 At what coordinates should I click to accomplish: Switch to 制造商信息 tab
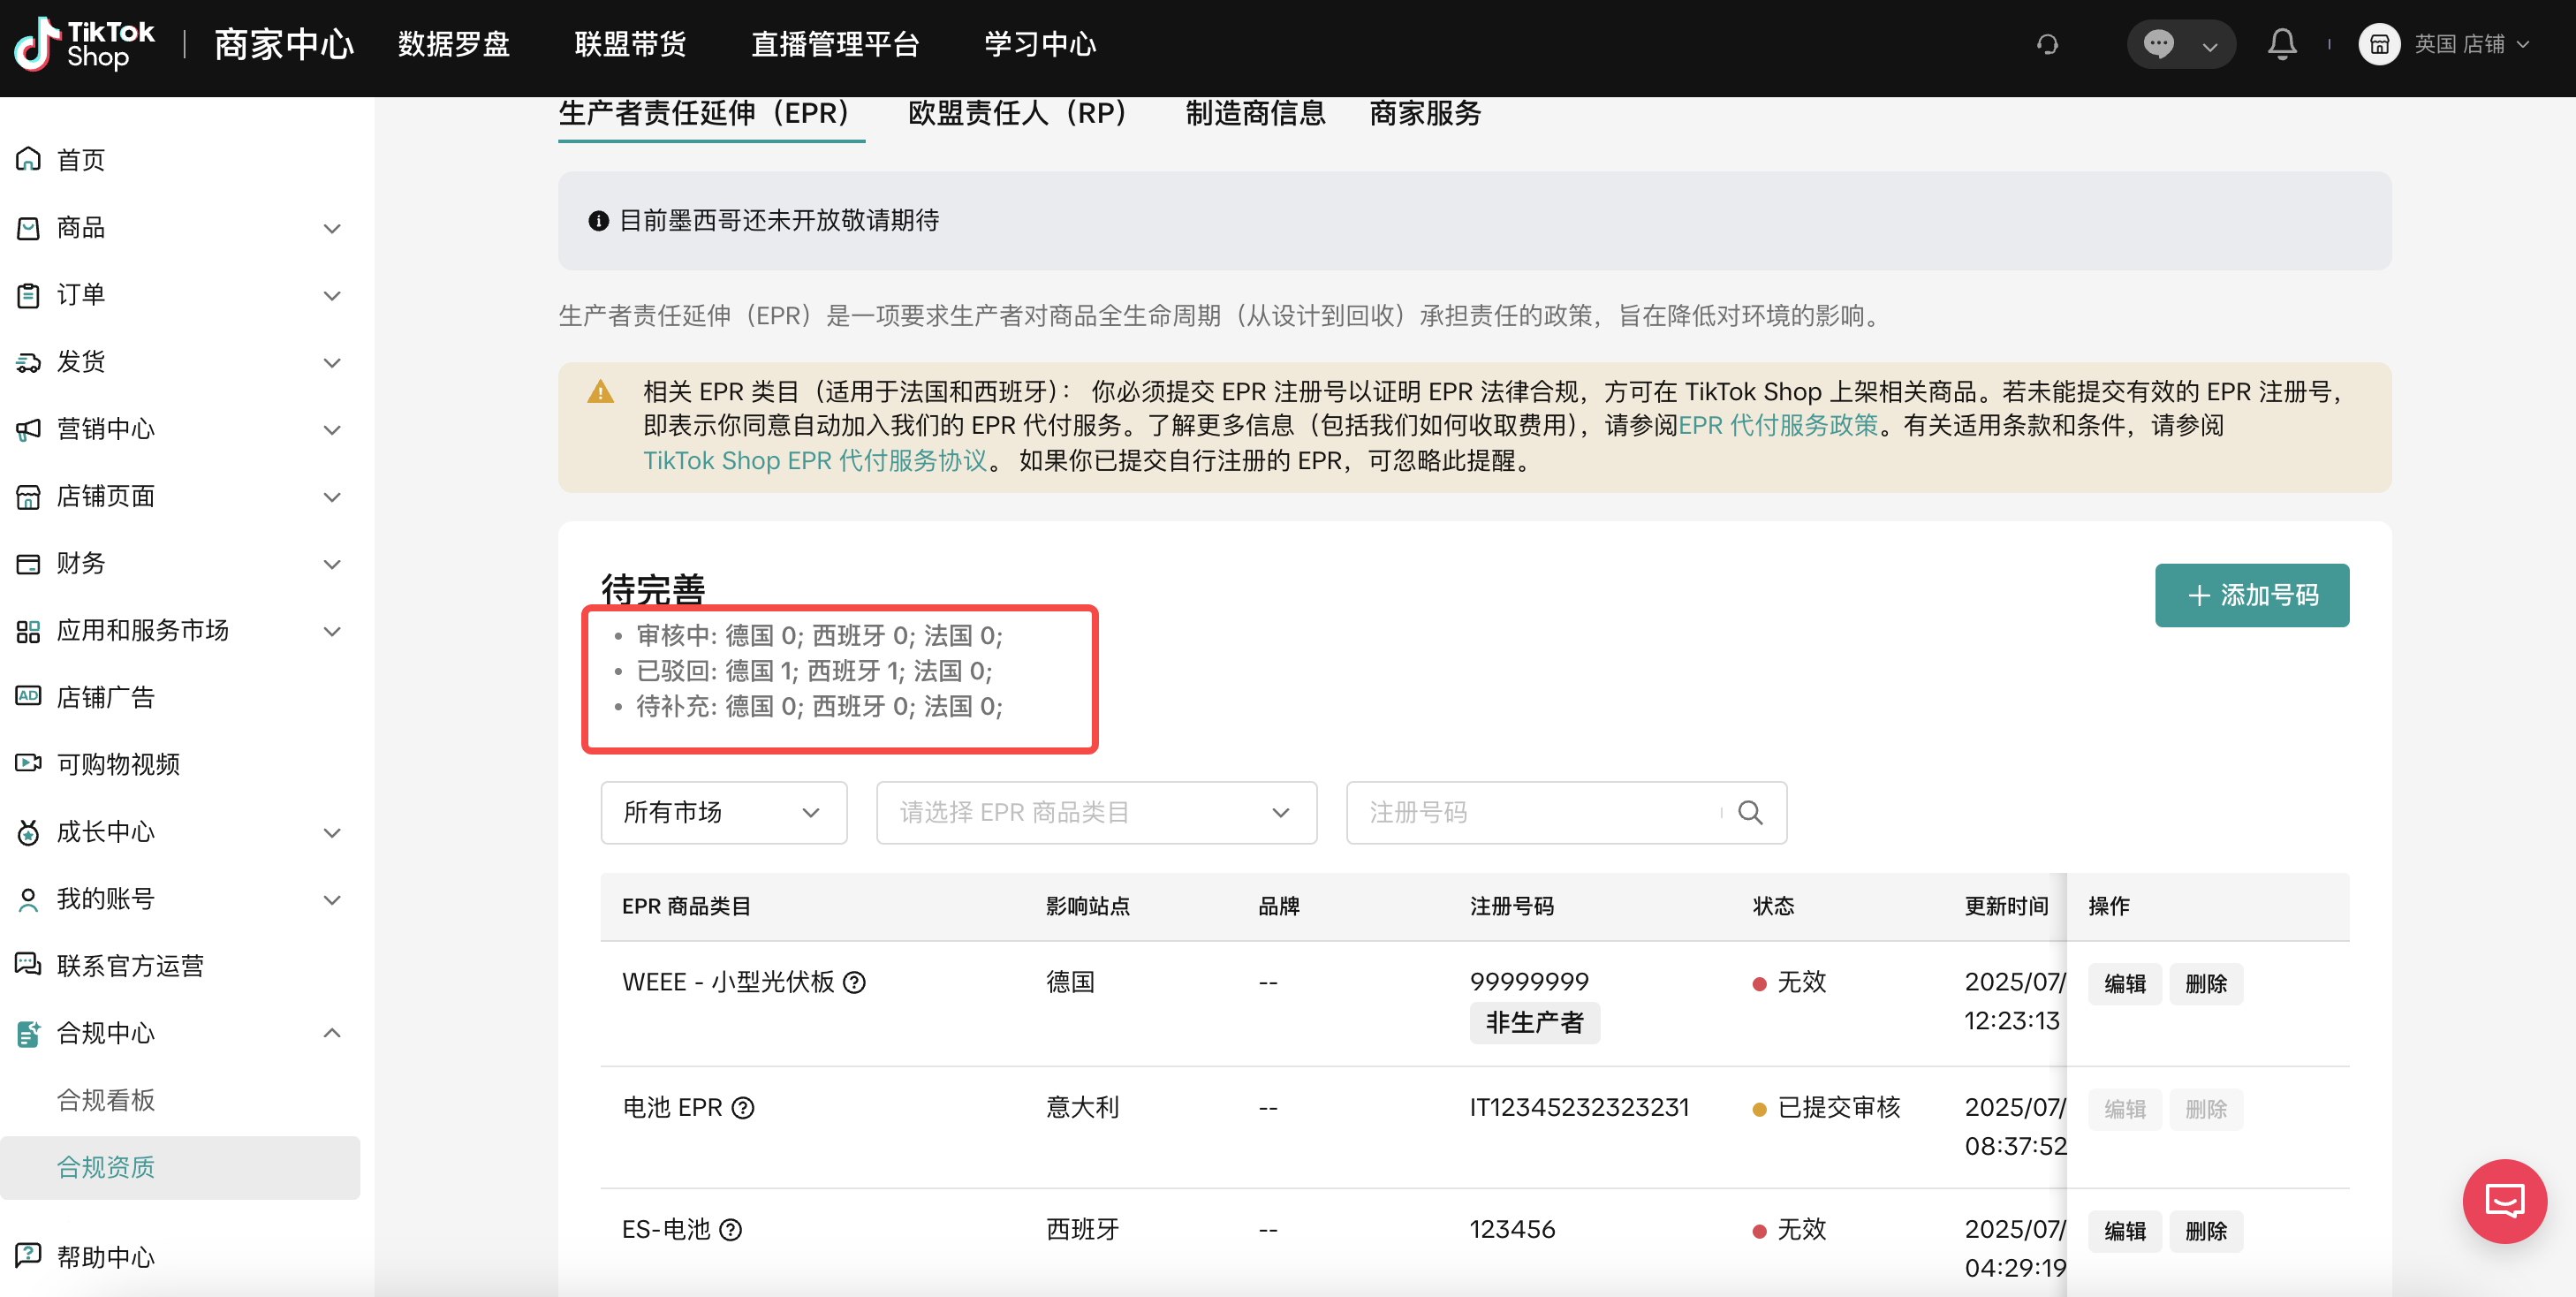point(1255,113)
